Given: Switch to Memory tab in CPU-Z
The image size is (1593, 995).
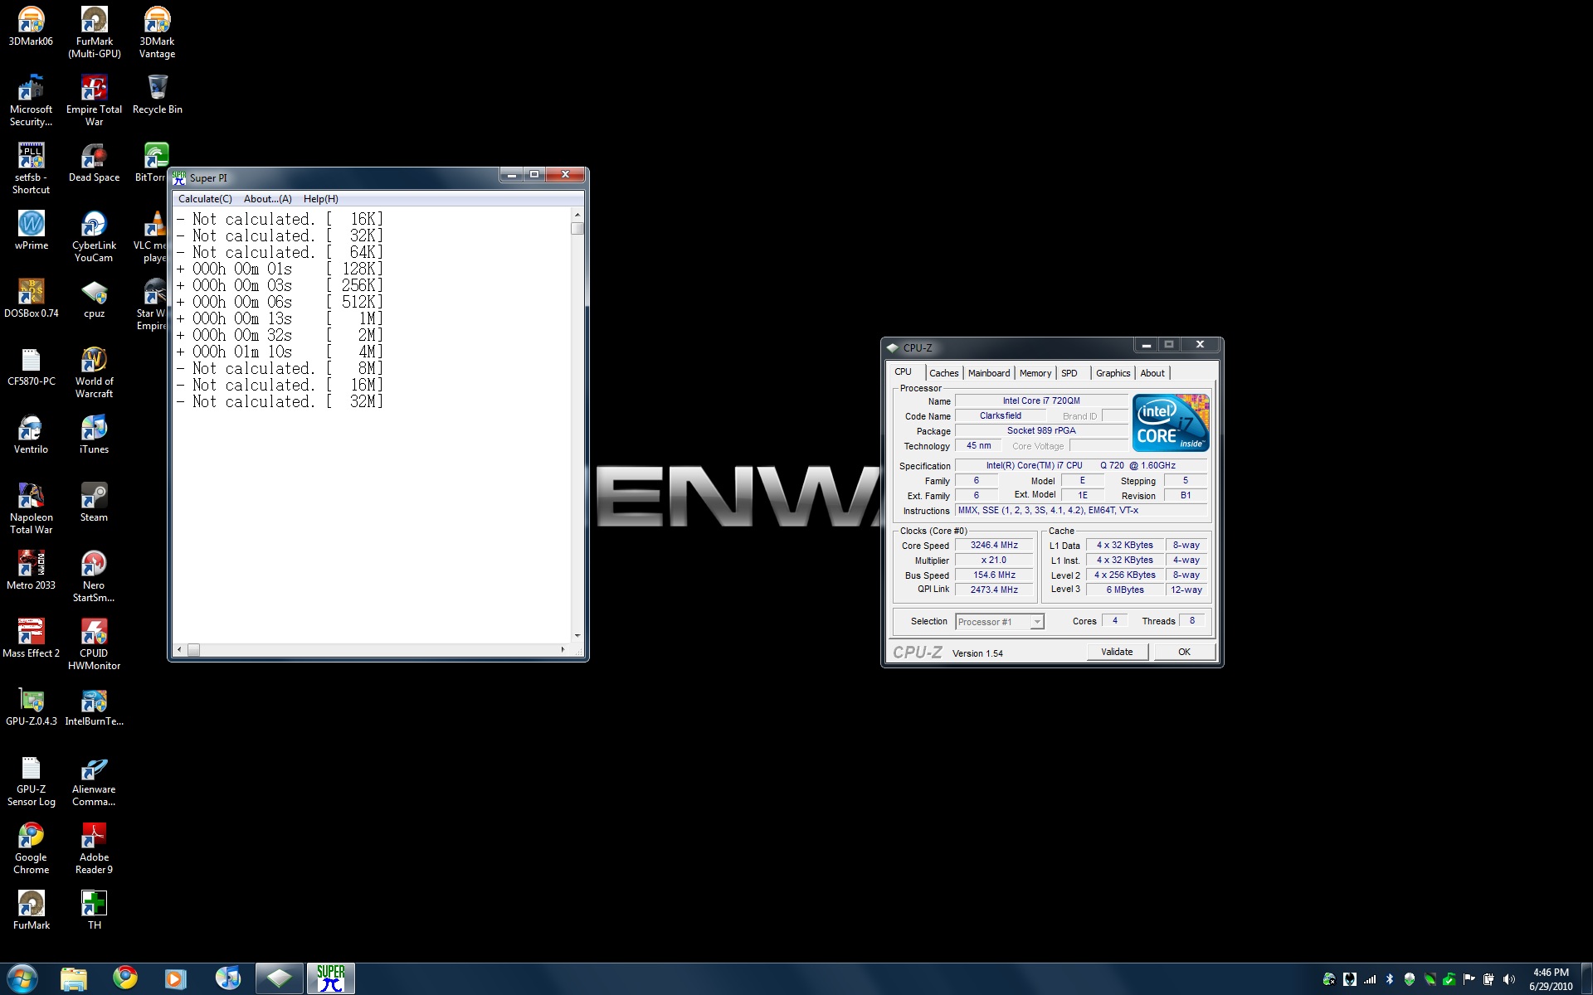Looking at the screenshot, I should (1035, 373).
